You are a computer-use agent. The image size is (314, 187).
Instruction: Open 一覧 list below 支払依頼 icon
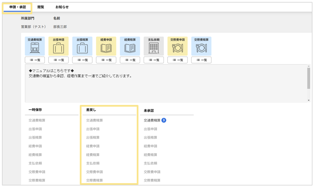[154, 60]
